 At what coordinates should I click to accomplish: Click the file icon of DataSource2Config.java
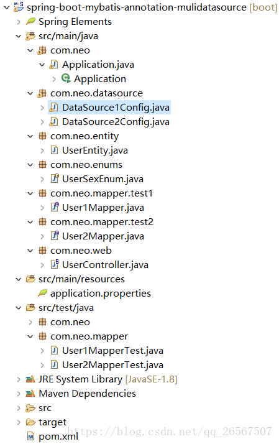point(54,122)
